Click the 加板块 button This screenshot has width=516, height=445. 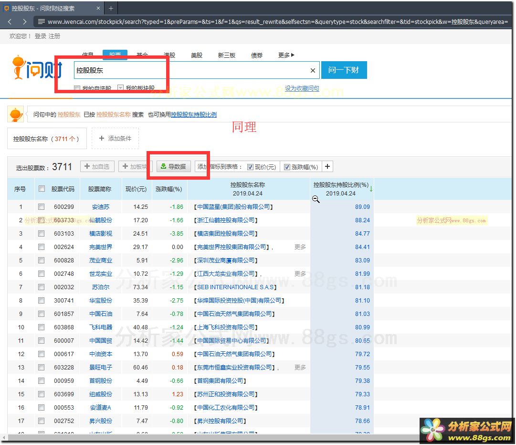pos(135,166)
